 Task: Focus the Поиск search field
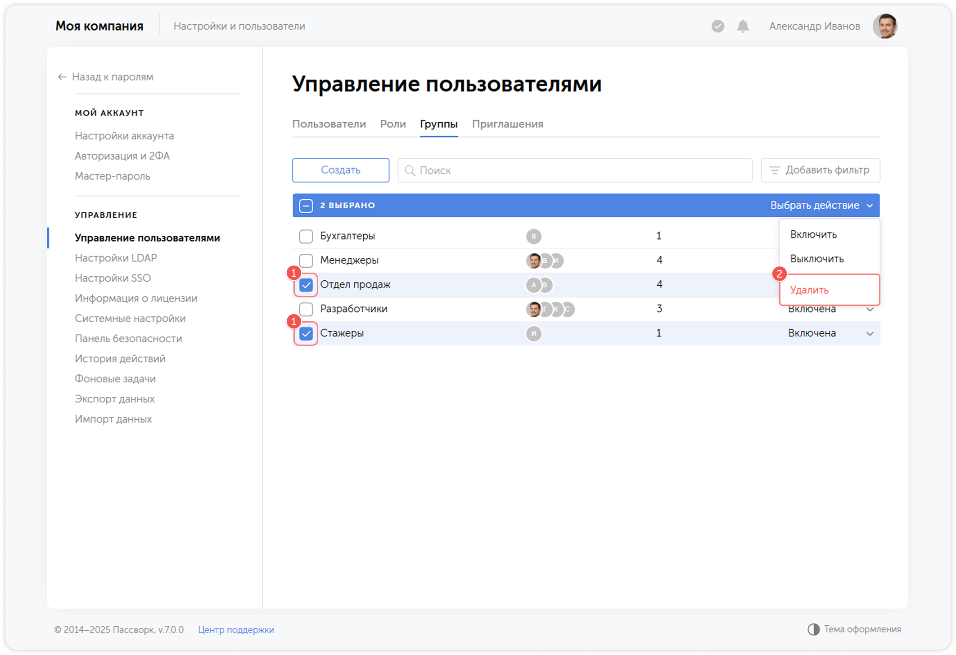(575, 170)
